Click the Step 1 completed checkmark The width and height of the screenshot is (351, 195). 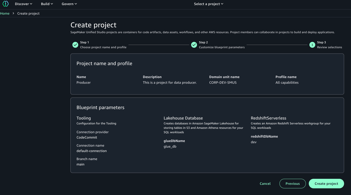[75, 45]
